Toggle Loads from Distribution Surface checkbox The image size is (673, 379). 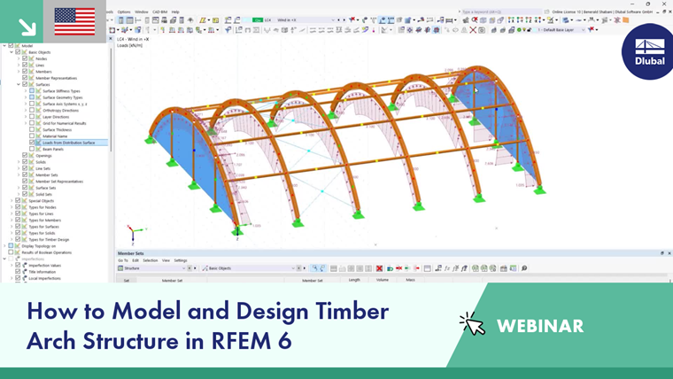32,143
